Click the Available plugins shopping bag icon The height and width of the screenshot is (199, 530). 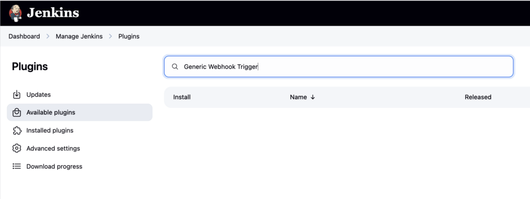click(x=17, y=112)
